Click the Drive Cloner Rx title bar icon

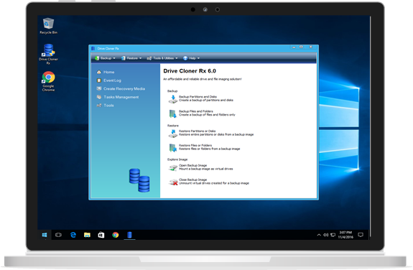pyautogui.click(x=93, y=48)
